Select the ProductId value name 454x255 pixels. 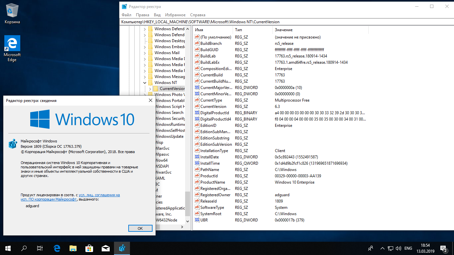coord(209,176)
